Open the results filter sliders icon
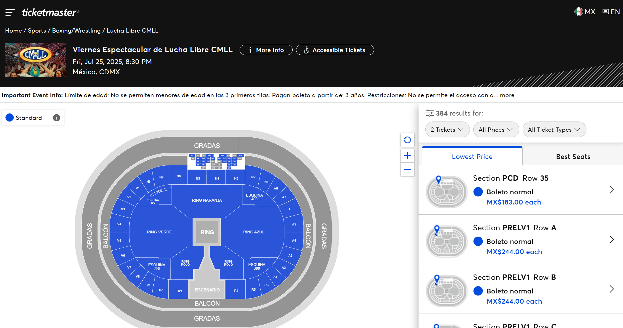 (430, 113)
